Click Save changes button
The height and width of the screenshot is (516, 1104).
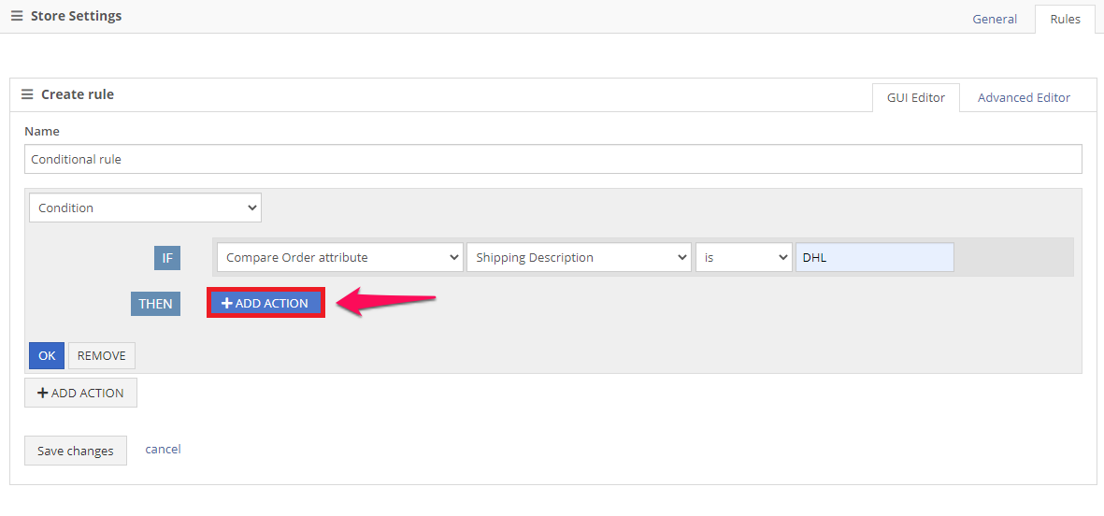76,451
